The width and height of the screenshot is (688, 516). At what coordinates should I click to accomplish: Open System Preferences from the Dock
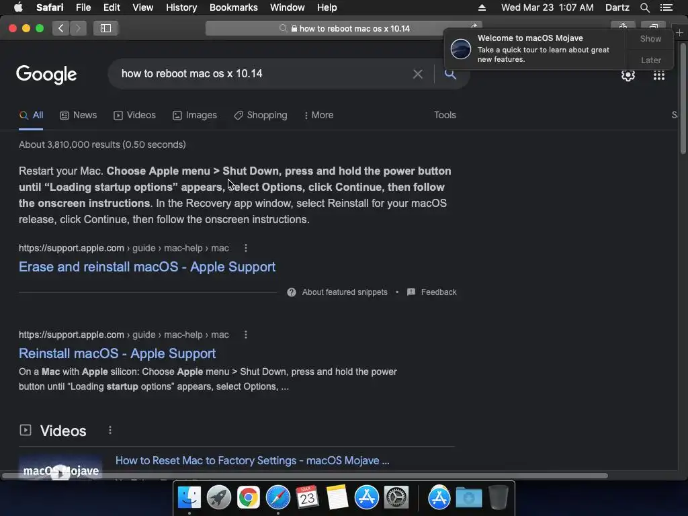coord(396,497)
